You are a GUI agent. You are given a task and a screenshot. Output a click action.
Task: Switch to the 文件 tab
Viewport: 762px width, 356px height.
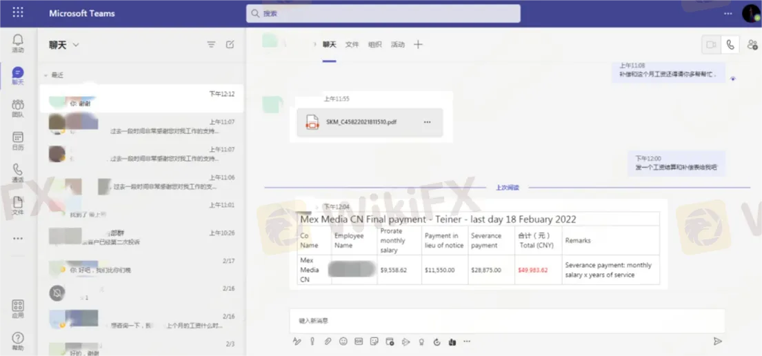(x=352, y=44)
